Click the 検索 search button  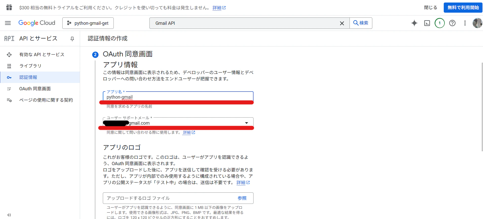[x=361, y=23]
